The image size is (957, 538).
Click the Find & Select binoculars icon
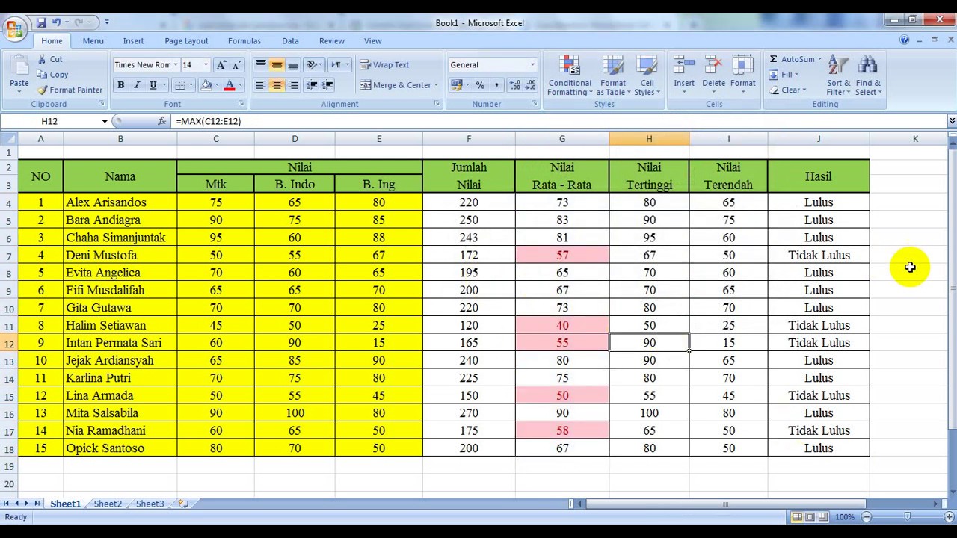coord(867,67)
